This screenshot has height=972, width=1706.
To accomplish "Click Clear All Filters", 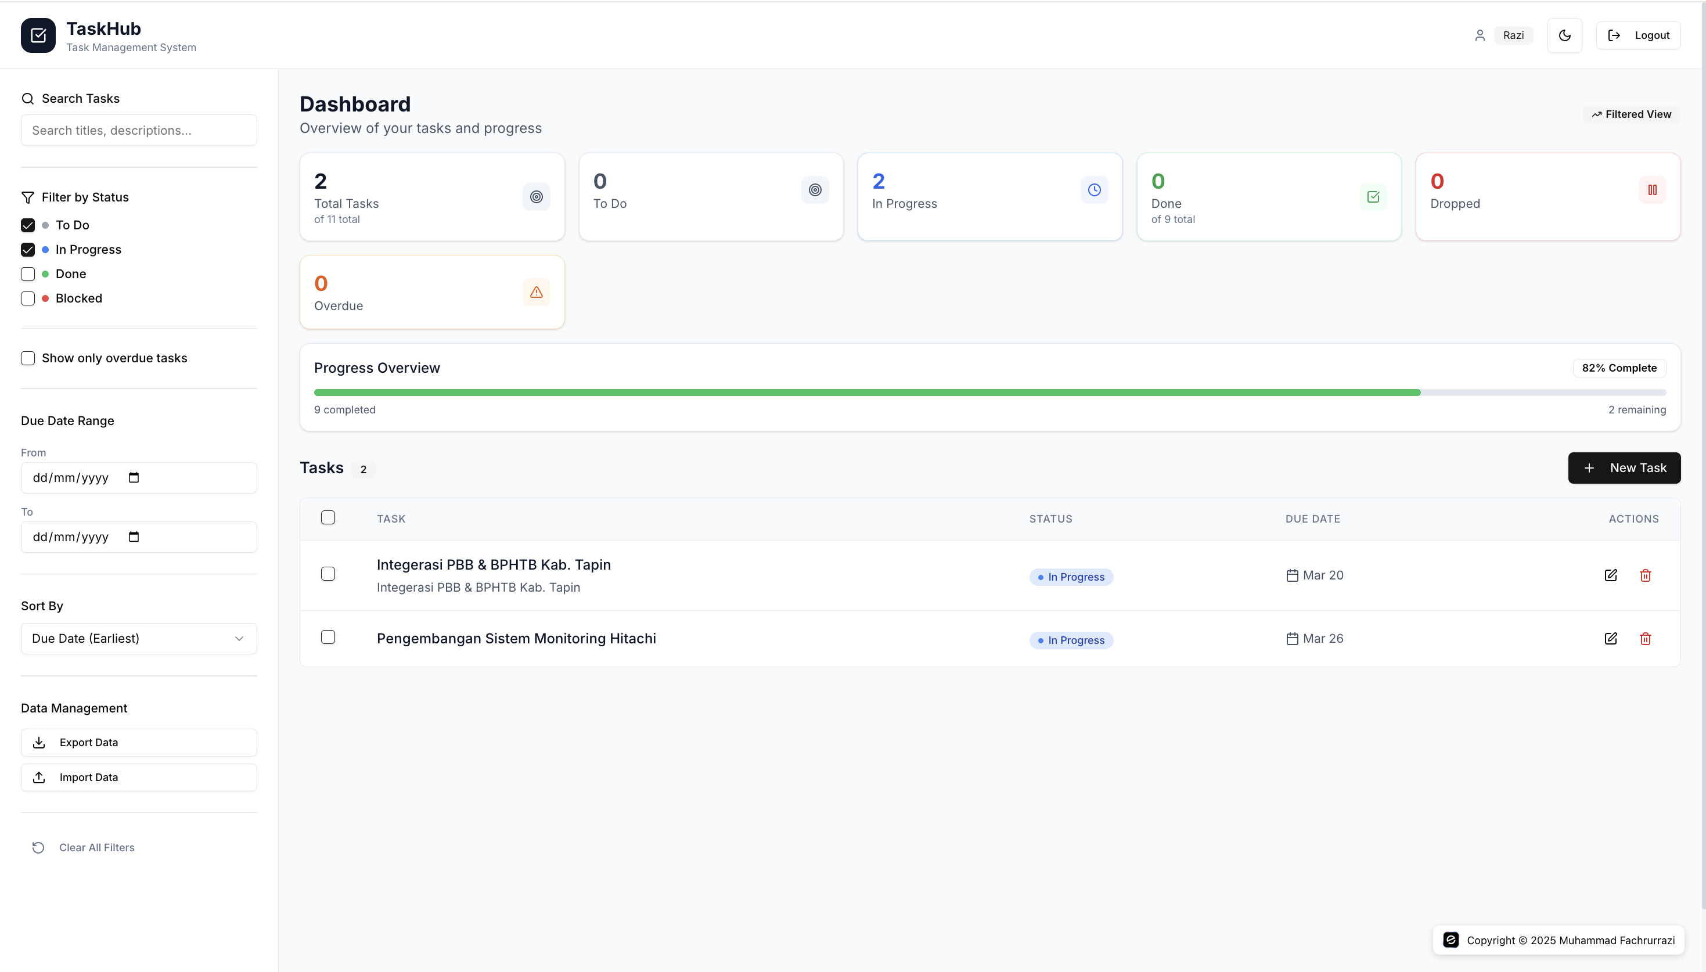I will (x=96, y=847).
